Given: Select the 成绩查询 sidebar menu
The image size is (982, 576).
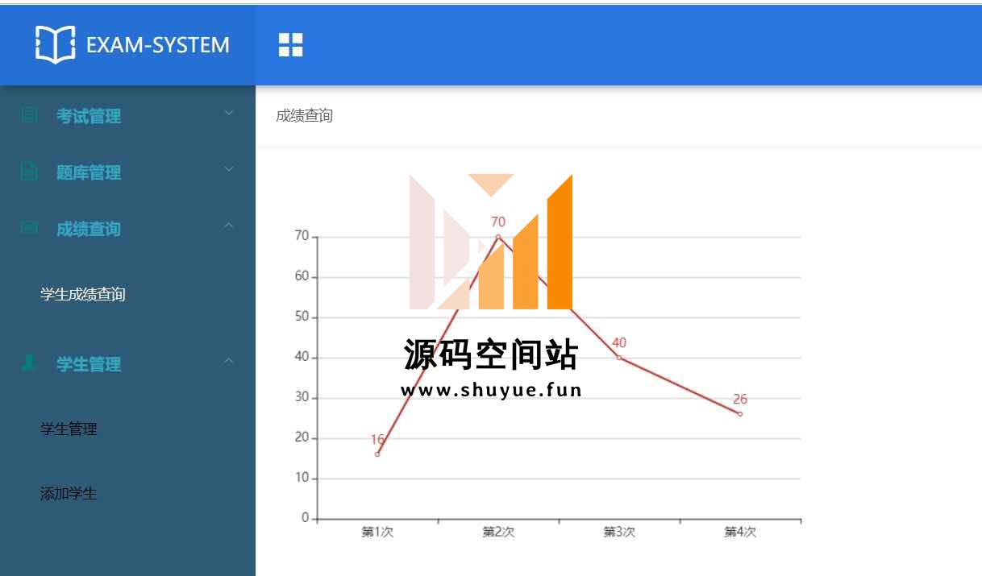Looking at the screenshot, I should [x=127, y=228].
